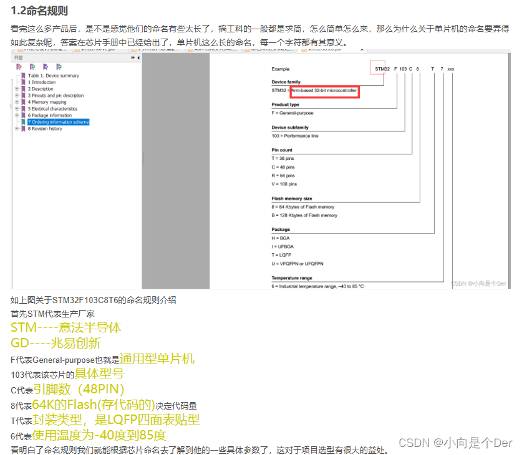The image size is (522, 455).
Task: Expand the '5 Electrical characteristics' bookmark node
Action: [17, 109]
